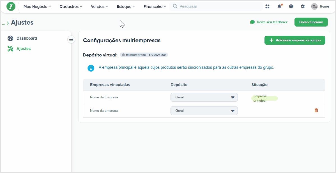Click the user avatar picture
This screenshot has width=336, height=173.
pos(314,6)
